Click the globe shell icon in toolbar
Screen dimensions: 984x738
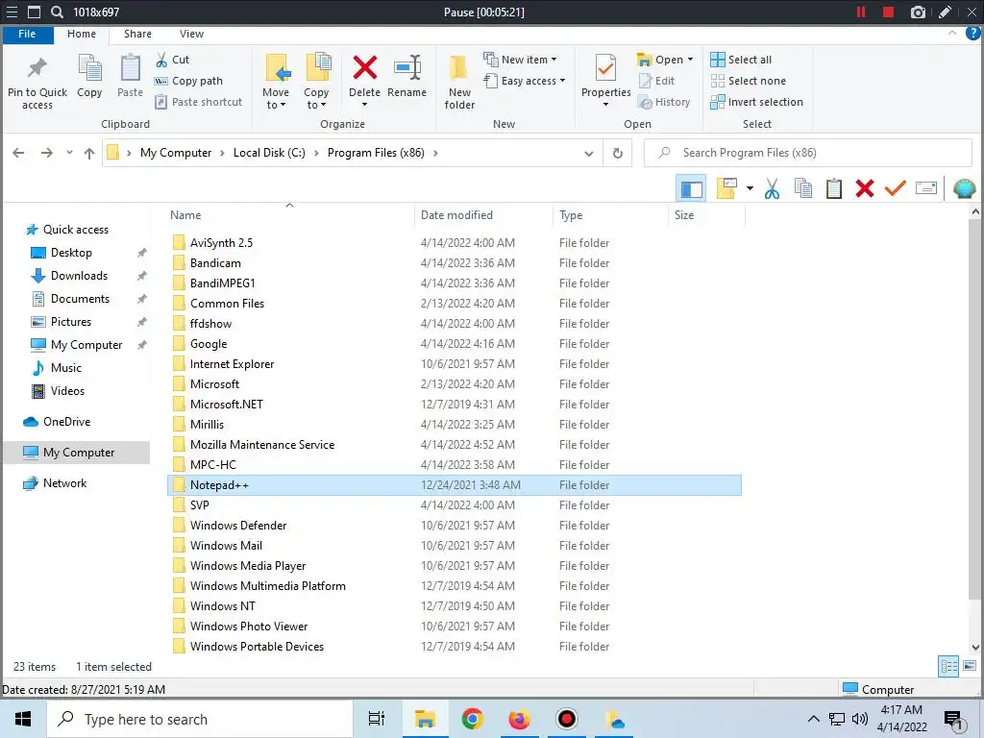click(x=965, y=188)
